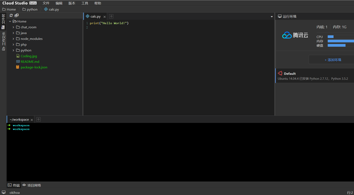
Task: Open the 工具 menu
Action: coord(85,3)
